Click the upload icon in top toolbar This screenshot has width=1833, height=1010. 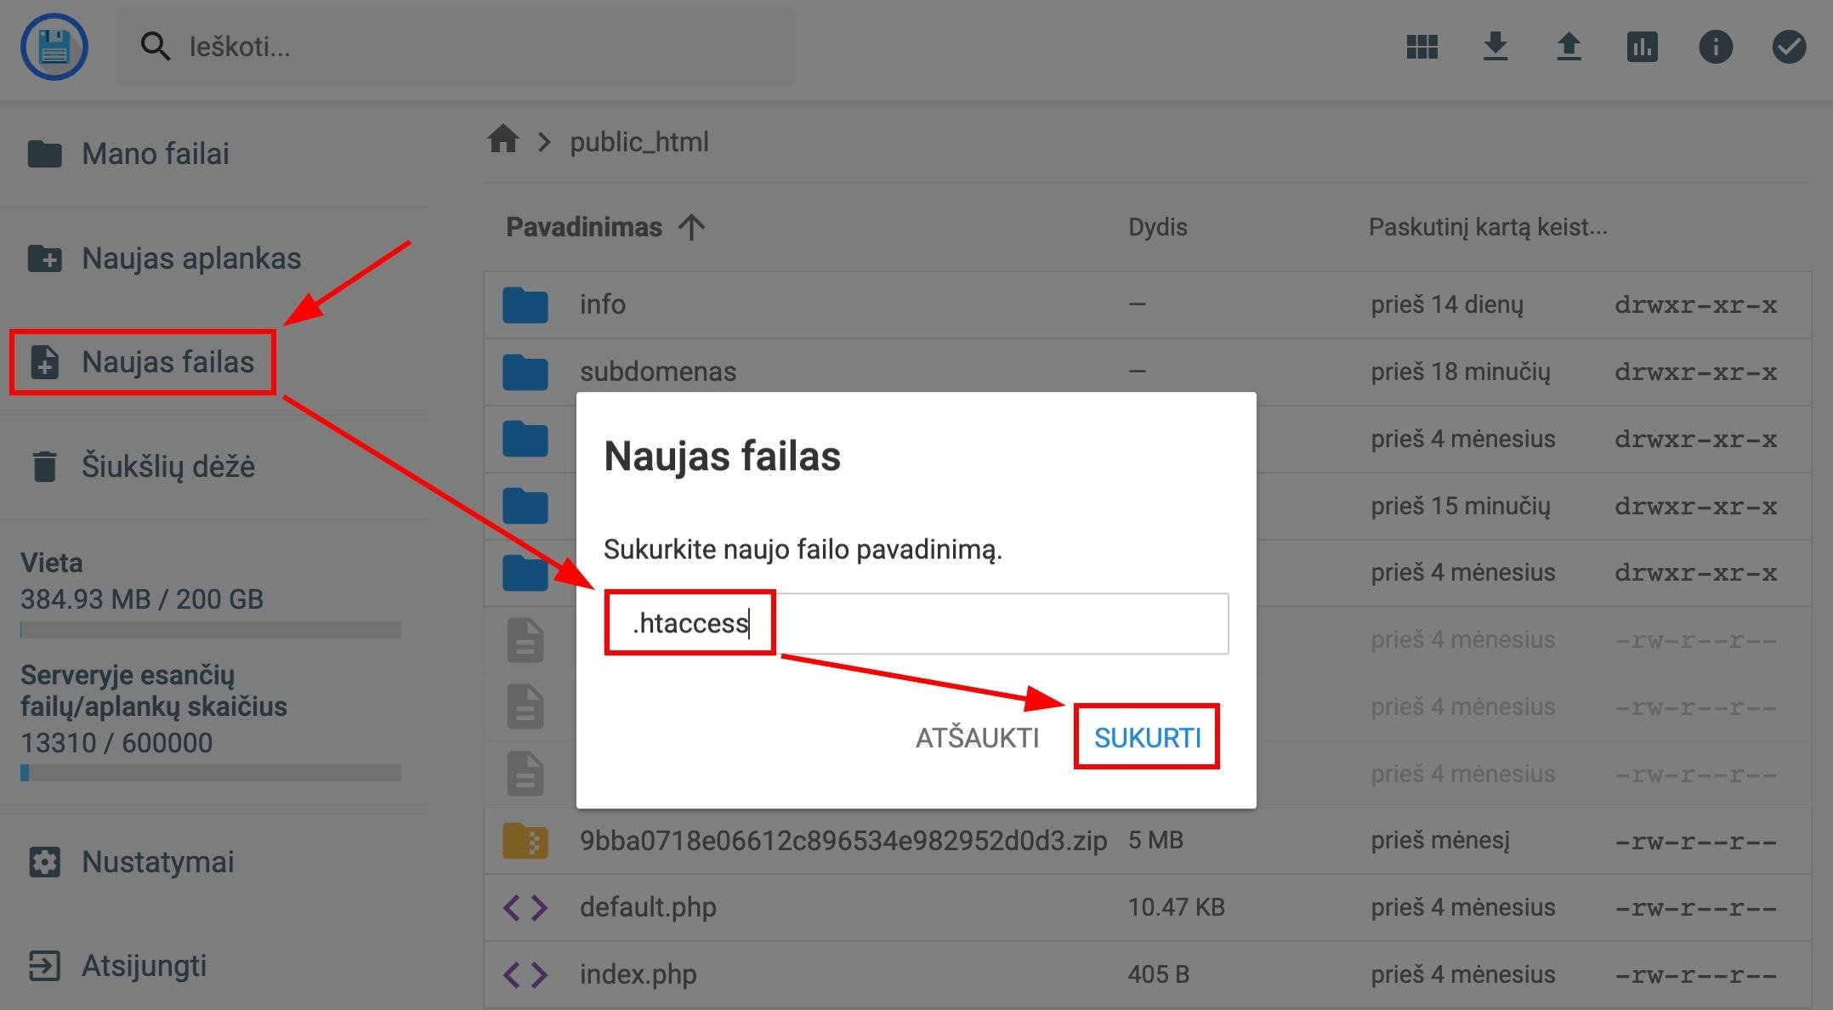[x=1569, y=47]
